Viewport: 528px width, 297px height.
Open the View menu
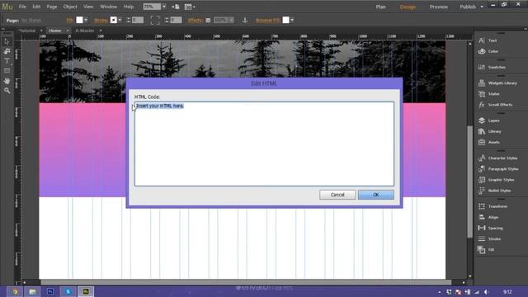[88, 7]
